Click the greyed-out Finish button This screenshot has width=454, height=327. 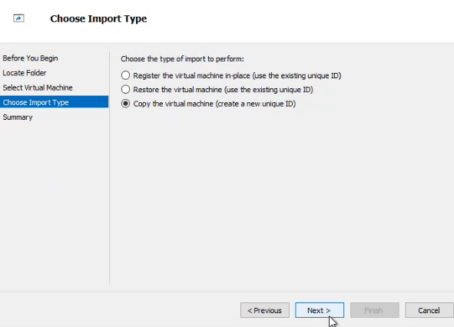tap(374, 310)
